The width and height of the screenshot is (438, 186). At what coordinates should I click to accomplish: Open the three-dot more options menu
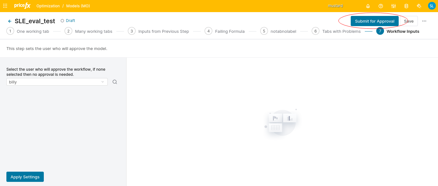click(424, 21)
